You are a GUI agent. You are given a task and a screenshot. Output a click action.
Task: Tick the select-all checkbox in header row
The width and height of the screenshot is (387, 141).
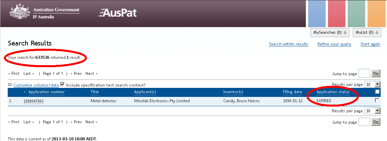coord(377,92)
